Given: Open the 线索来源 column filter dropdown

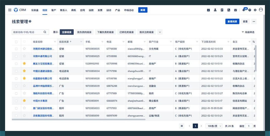Looking at the screenshot, I should 81,42.
